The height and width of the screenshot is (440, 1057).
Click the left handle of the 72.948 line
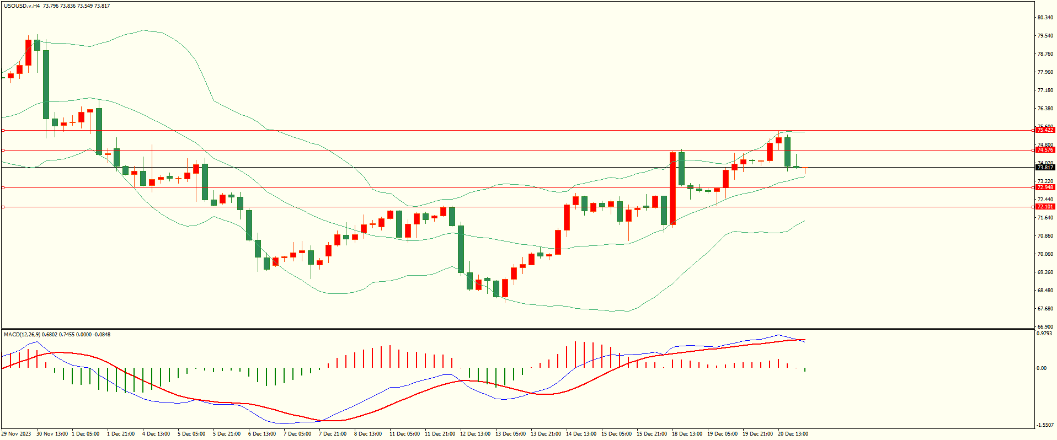(3, 187)
